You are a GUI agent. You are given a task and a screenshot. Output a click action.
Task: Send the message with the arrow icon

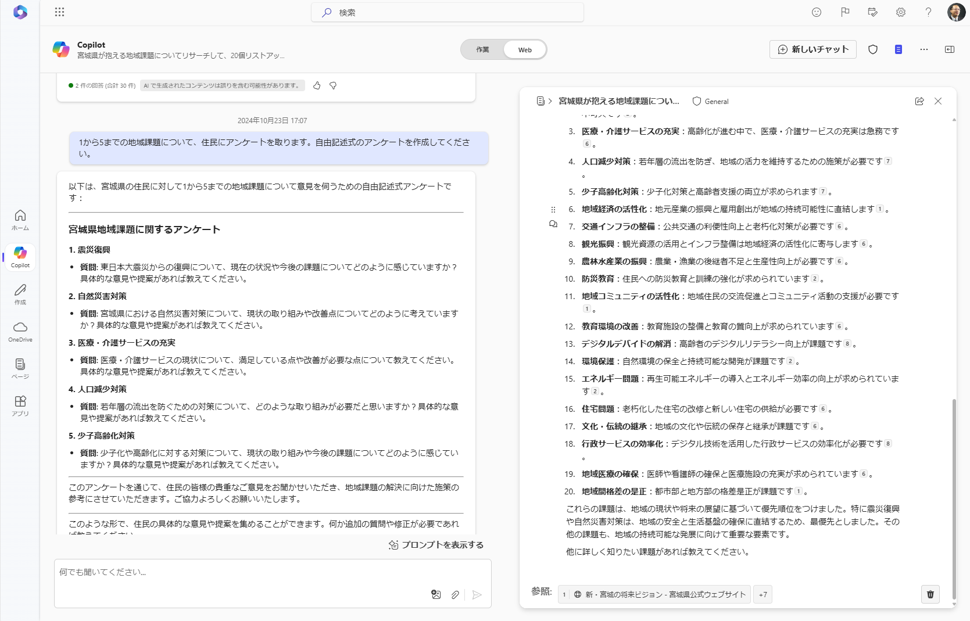pyautogui.click(x=477, y=594)
